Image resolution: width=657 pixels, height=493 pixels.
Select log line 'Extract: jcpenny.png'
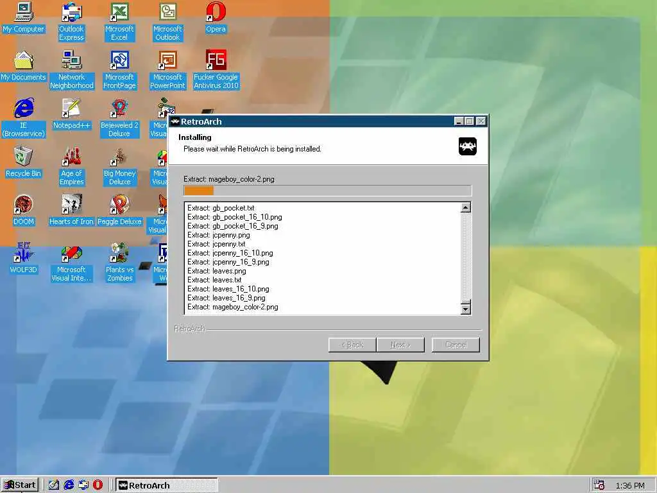(218, 235)
